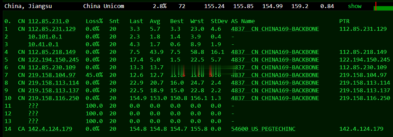Click private address 10.41.0.1 at hop 3
Image resolution: width=393 pixels, height=137 pixels.
tap(43, 44)
